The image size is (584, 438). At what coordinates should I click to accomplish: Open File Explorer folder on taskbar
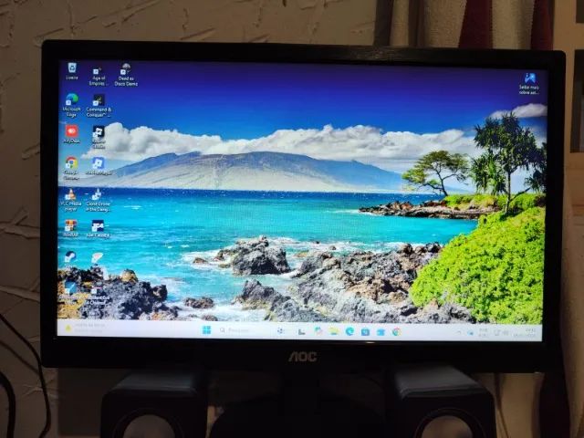[334, 331]
